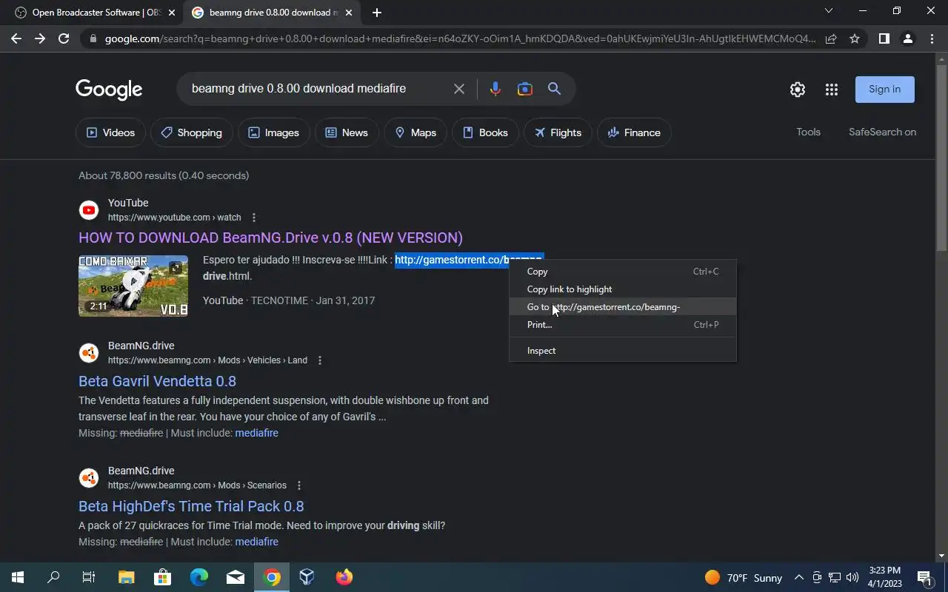Image resolution: width=948 pixels, height=592 pixels.
Task: Open Chrome profile menu
Action: click(908, 38)
